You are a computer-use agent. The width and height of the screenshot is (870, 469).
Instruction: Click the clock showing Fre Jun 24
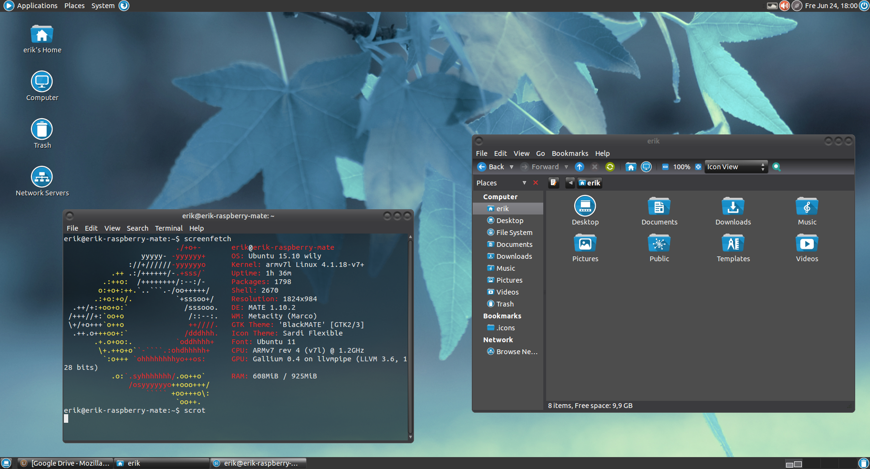[x=831, y=6]
